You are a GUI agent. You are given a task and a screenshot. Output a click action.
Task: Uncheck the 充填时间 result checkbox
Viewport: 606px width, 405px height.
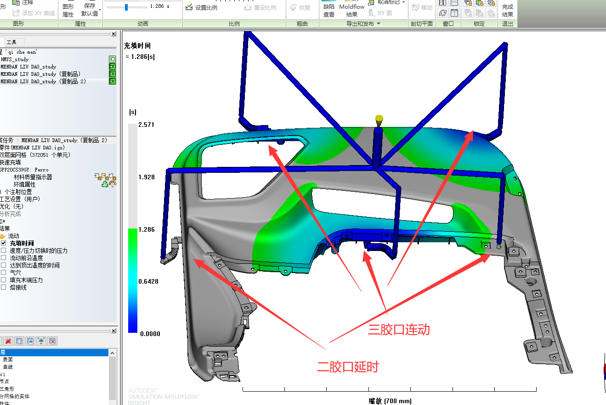[4, 243]
